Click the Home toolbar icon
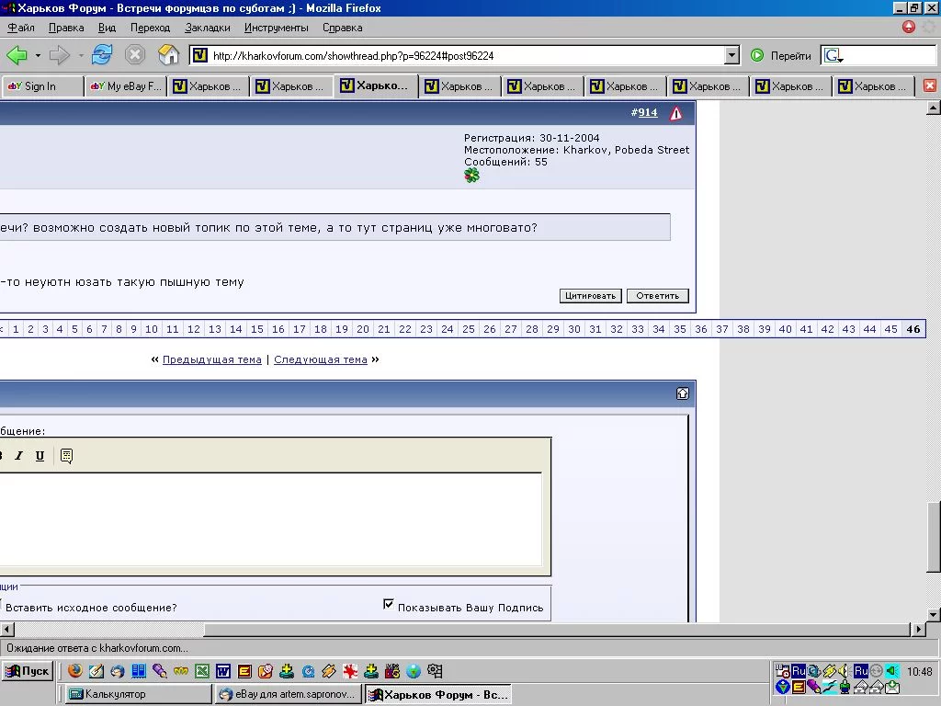Viewport: 941px width, 706px height. tap(168, 55)
